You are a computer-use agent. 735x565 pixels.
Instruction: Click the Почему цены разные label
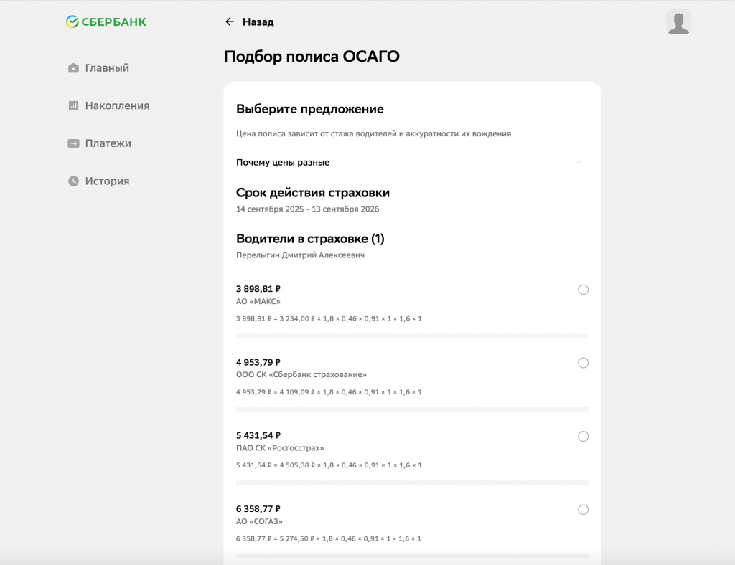pos(283,163)
